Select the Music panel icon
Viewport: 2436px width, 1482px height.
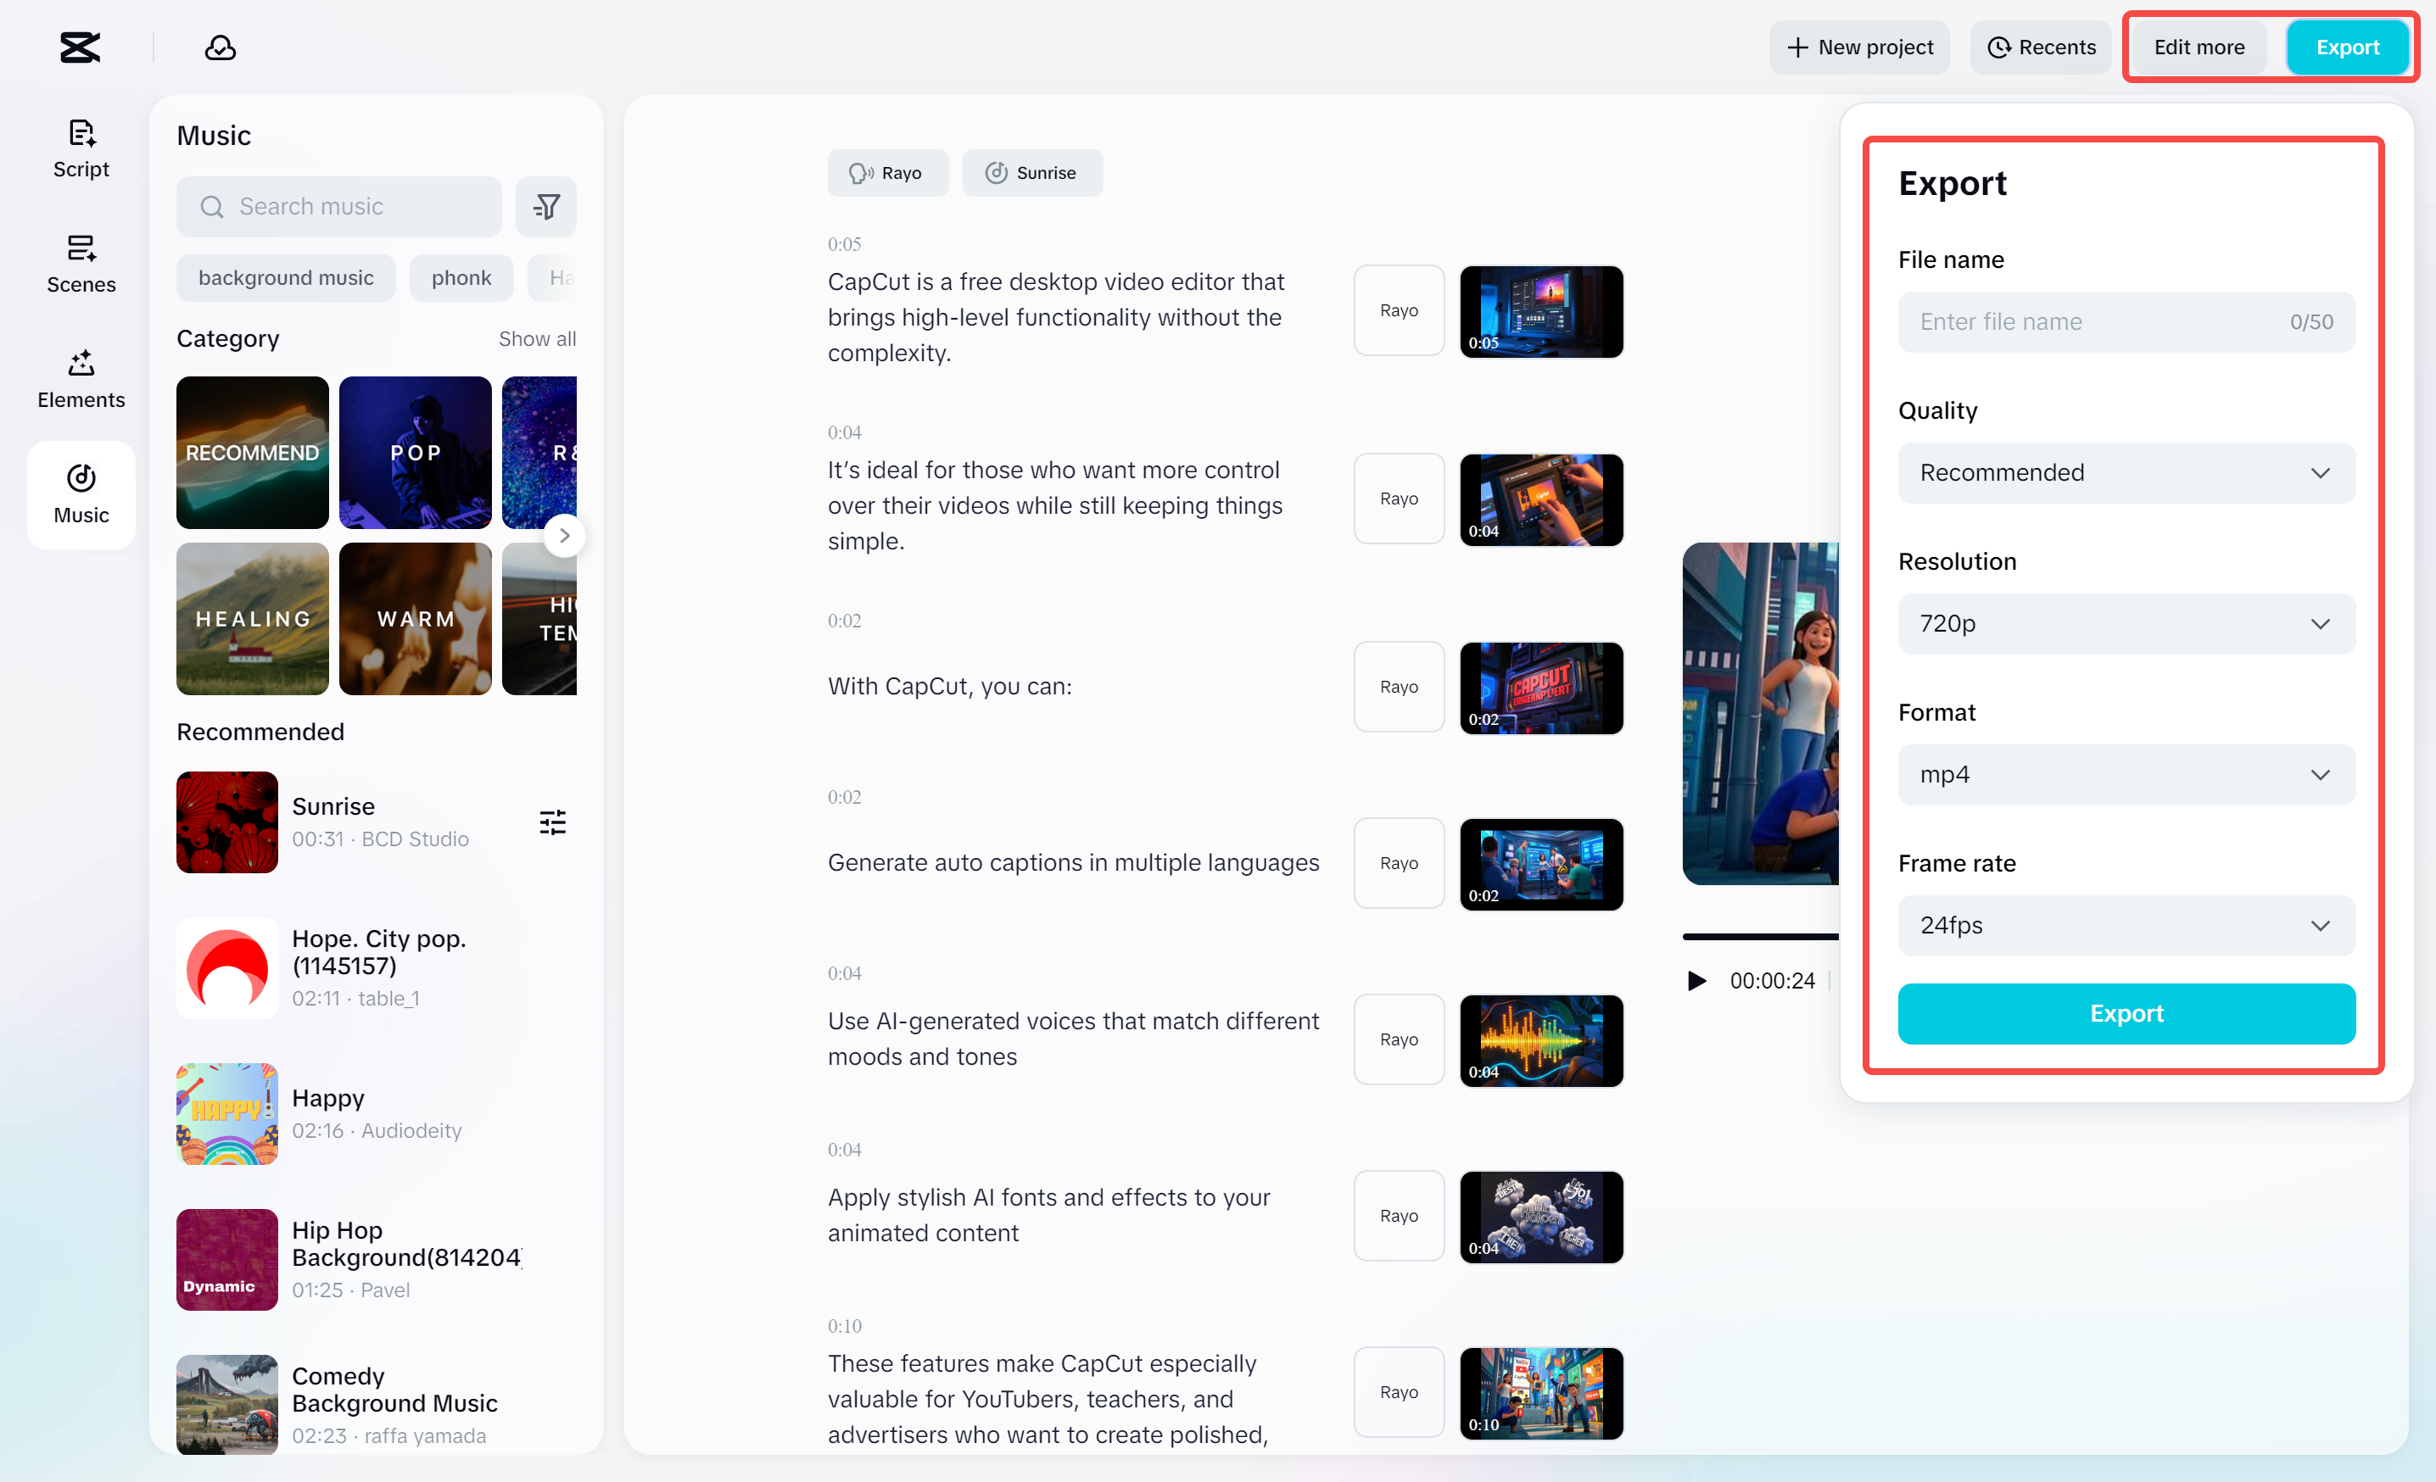(80, 494)
